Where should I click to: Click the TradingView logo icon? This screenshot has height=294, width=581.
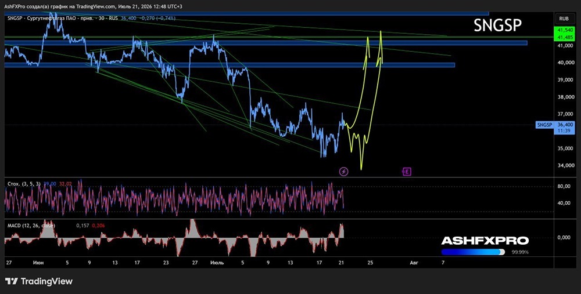(x=11, y=281)
